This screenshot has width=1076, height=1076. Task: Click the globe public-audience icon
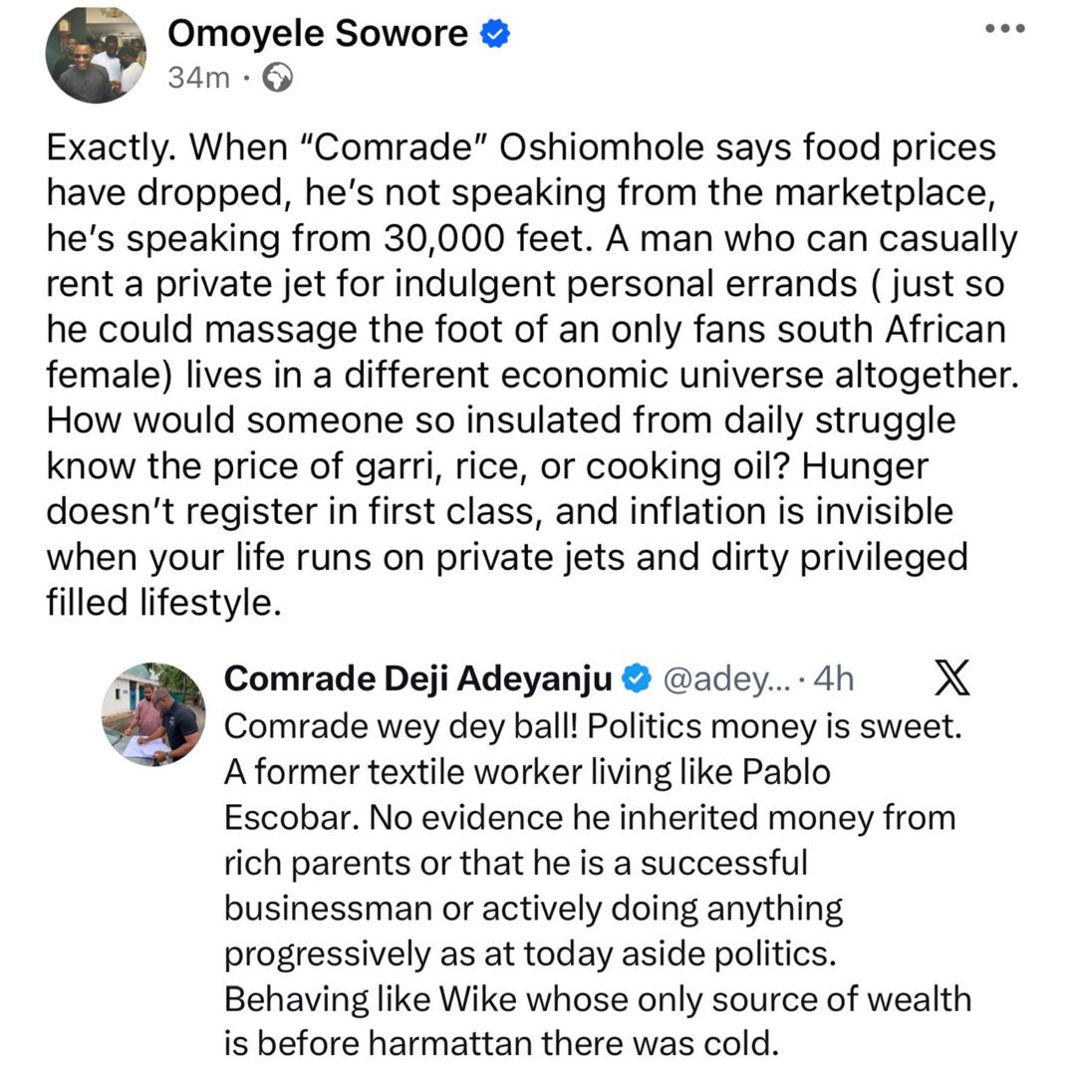[277, 78]
